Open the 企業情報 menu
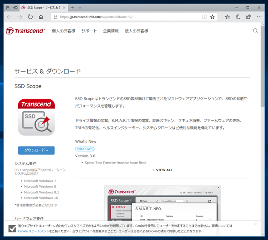The height and width of the screenshot is (240, 268). [111, 31]
